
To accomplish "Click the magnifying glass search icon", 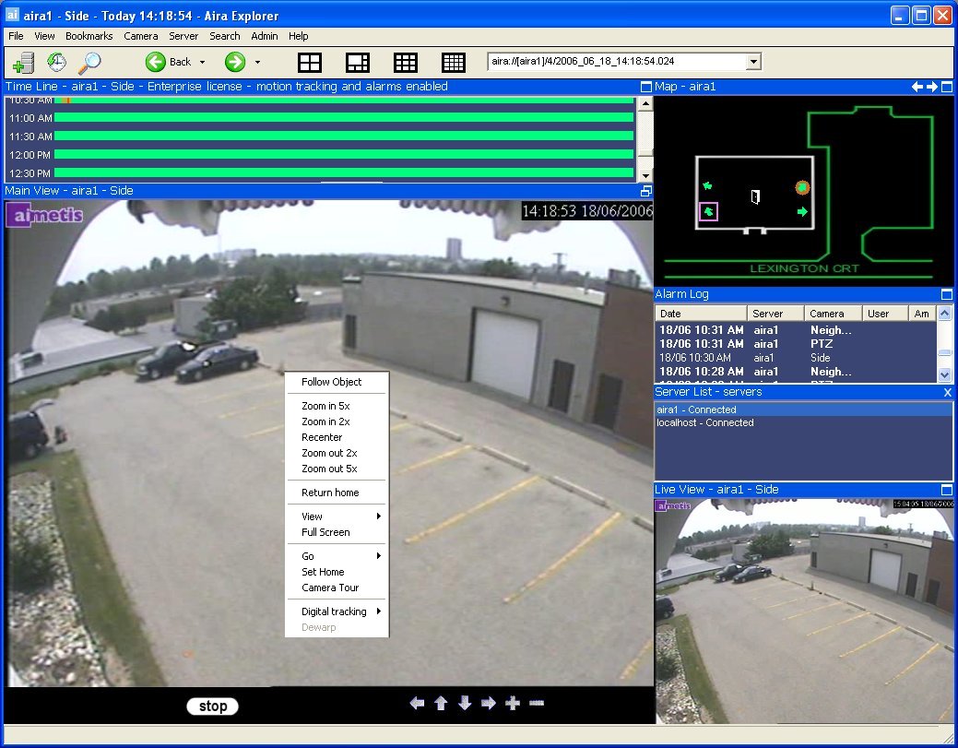I will [90, 62].
